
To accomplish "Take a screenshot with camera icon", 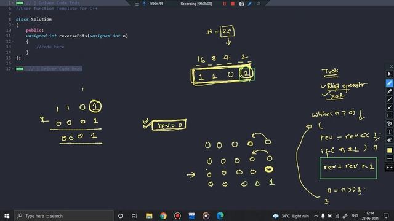I will pyautogui.click(x=241, y=4).
